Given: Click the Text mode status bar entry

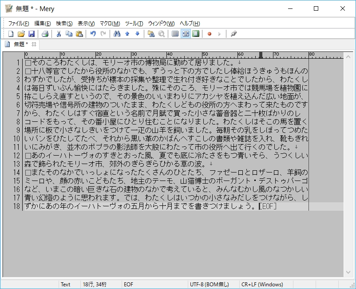Looking at the screenshot, I should 65,285.
